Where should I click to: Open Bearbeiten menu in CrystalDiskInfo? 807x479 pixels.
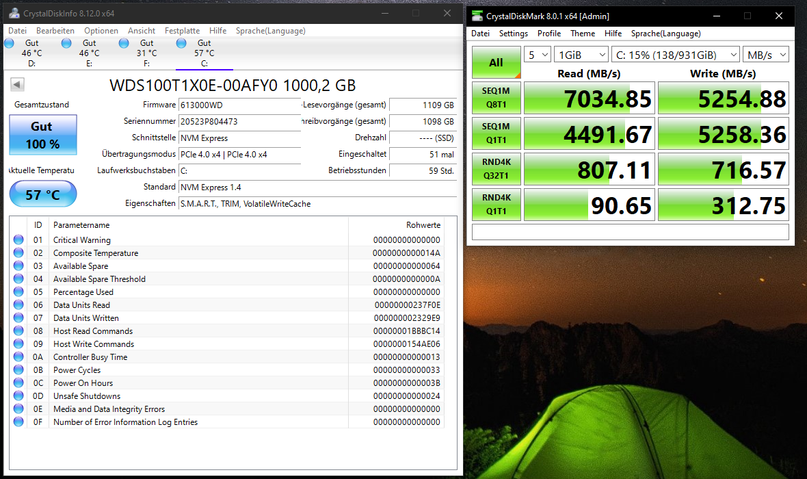(55, 31)
